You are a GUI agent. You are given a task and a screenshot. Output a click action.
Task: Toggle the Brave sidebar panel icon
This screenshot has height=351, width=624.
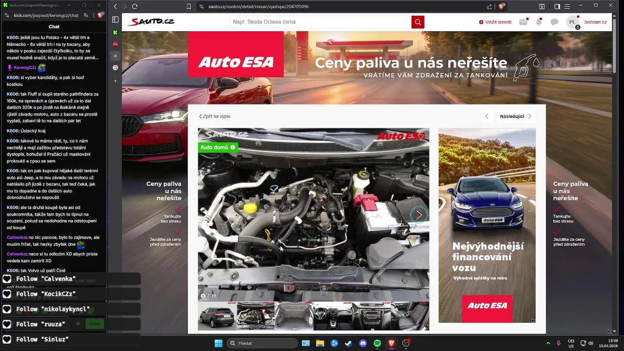click(x=557, y=6)
